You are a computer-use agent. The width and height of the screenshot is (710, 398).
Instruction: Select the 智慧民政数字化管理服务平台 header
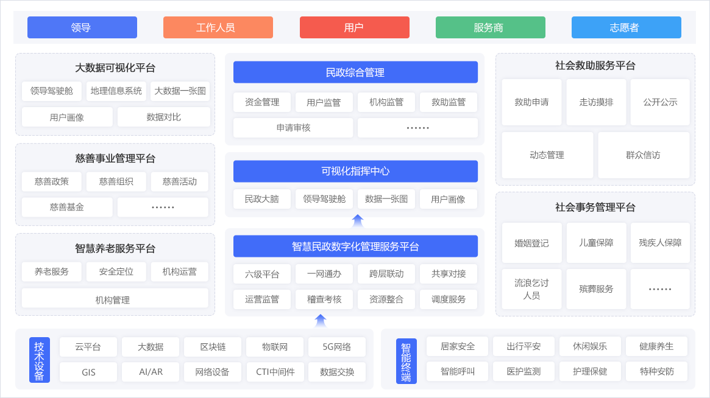(x=355, y=246)
